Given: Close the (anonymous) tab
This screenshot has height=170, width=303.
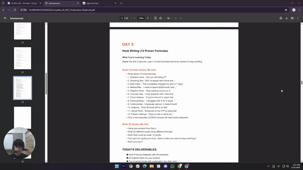Looking at the screenshot, I should pyautogui.click(x=78, y=3).
